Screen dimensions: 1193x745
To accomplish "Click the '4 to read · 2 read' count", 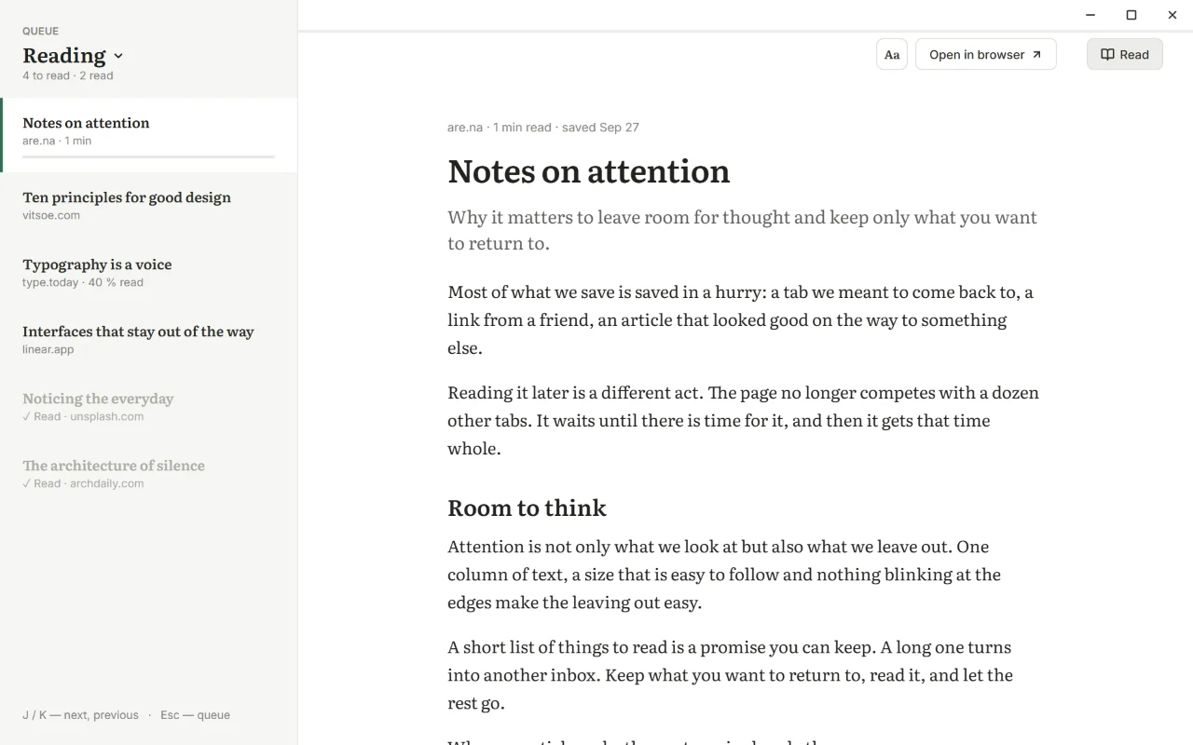I will 68,75.
